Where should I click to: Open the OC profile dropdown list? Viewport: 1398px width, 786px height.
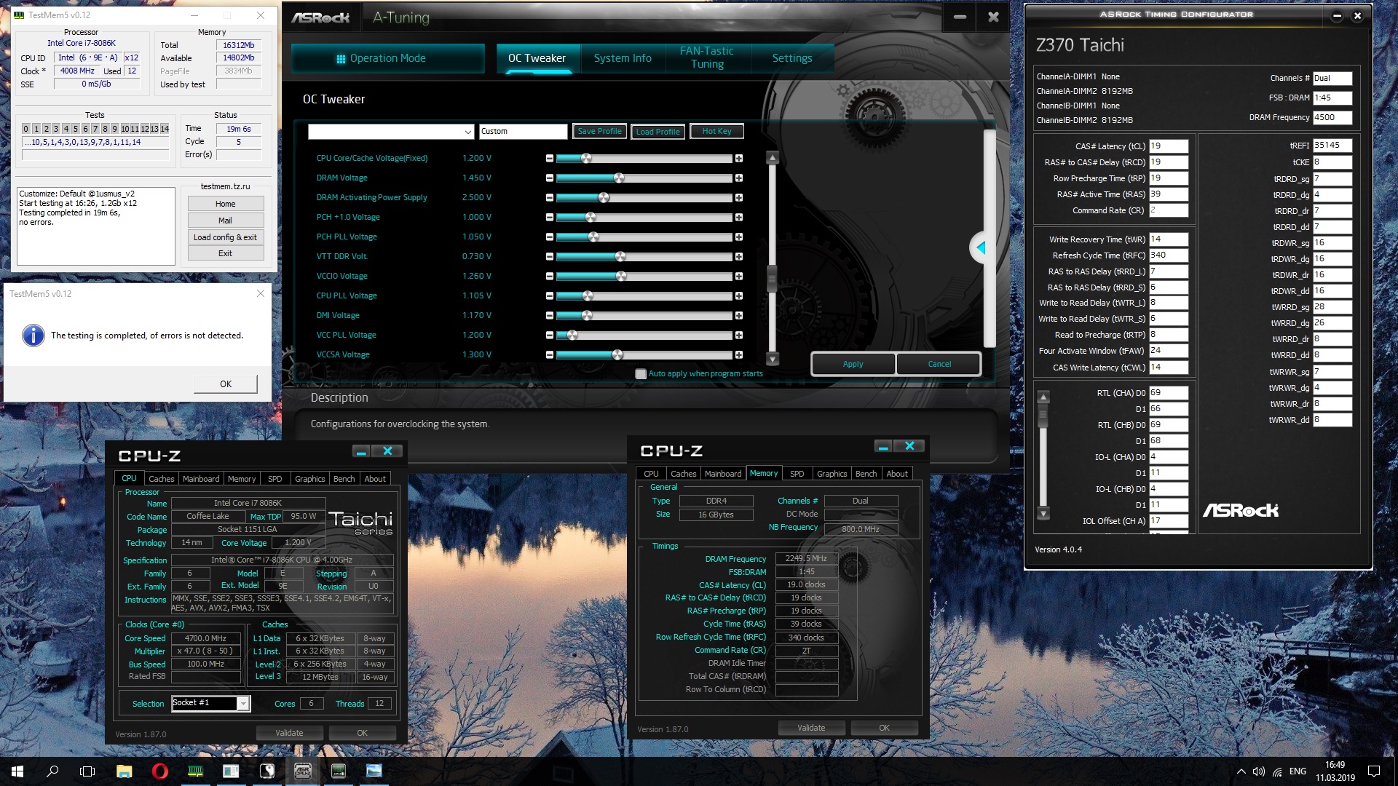pos(467,132)
